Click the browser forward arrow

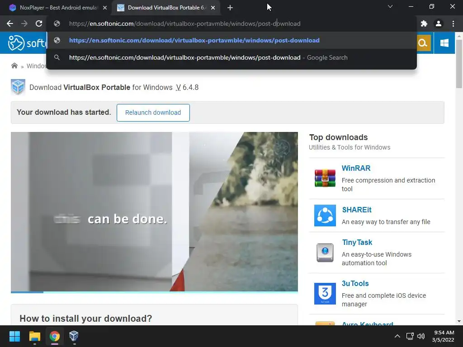24,23
